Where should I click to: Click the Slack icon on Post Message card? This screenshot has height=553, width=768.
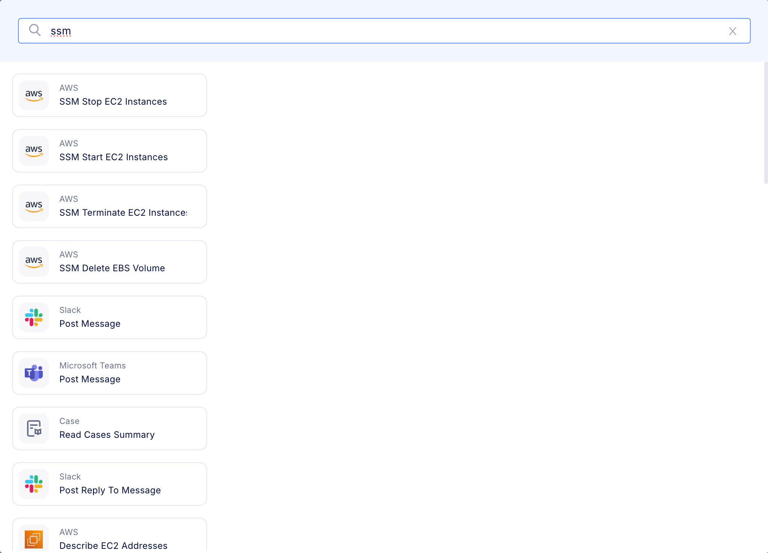tap(33, 317)
